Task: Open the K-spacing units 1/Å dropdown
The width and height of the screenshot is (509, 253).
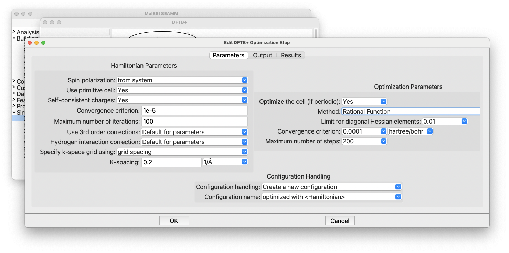Action: 225,162
